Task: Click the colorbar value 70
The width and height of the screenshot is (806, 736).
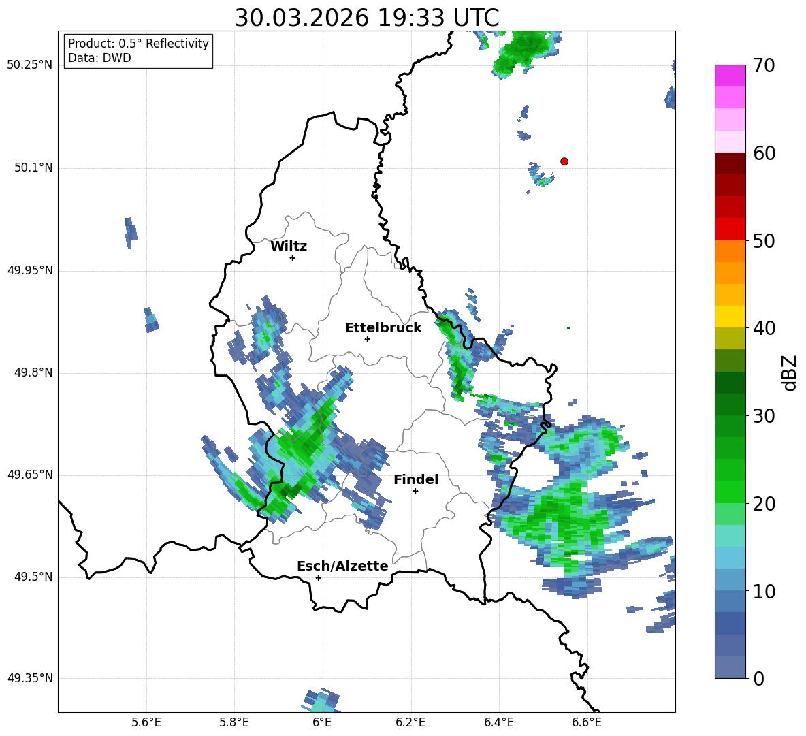Action: [764, 65]
